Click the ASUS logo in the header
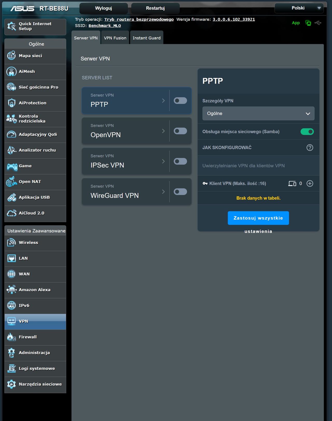Image resolution: width=332 pixels, height=421 pixels. pyautogui.click(x=22, y=9)
